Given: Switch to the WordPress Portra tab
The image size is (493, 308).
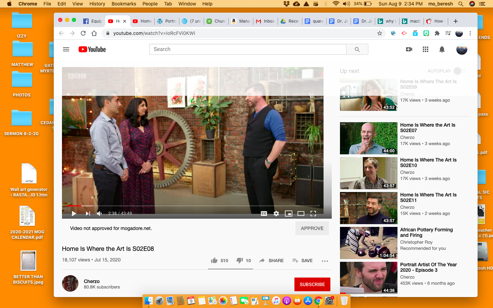Looking at the screenshot, I should pyautogui.click(x=167, y=21).
